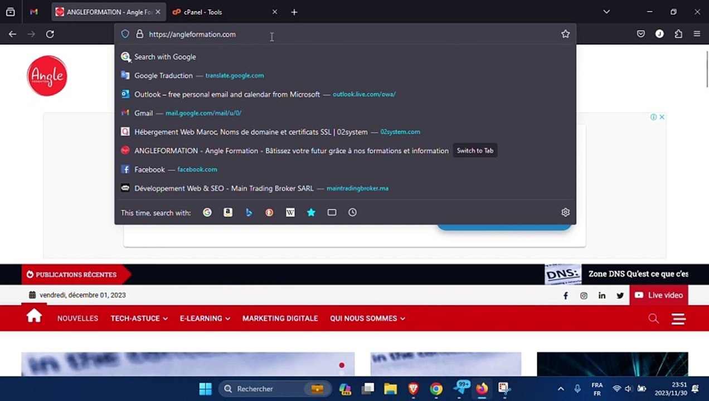Image resolution: width=709 pixels, height=401 pixels.
Task: Open the site's Instagram social icon
Action: [x=584, y=295]
